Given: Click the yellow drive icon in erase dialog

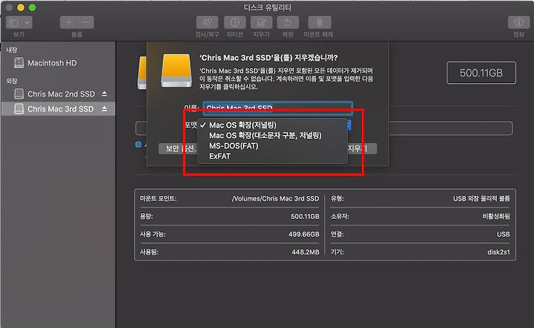Looking at the screenshot, I should pyautogui.click(x=177, y=70).
